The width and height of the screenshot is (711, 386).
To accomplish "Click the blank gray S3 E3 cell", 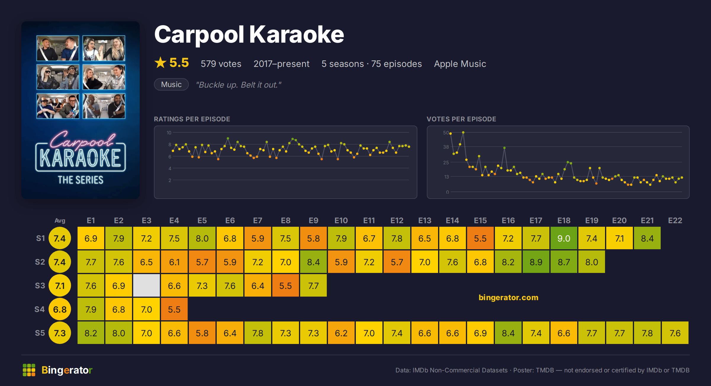I will click(x=147, y=286).
